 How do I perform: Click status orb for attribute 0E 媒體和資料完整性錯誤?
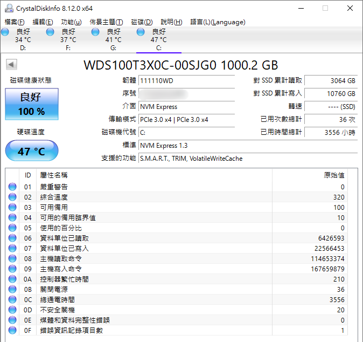coord(12,320)
